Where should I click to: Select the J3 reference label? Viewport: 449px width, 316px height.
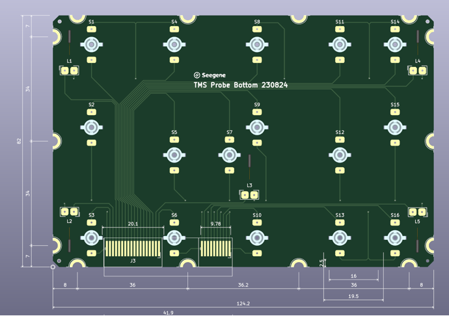133,261
